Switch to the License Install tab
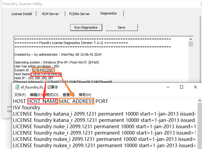Viewport: 202px width, 149px height. pos(22,14)
